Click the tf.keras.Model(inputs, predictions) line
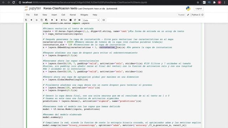Viewport: 228px width, 128px height. tap(71, 109)
